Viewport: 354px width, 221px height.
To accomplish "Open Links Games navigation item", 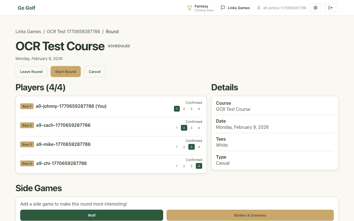I will click(239, 8).
